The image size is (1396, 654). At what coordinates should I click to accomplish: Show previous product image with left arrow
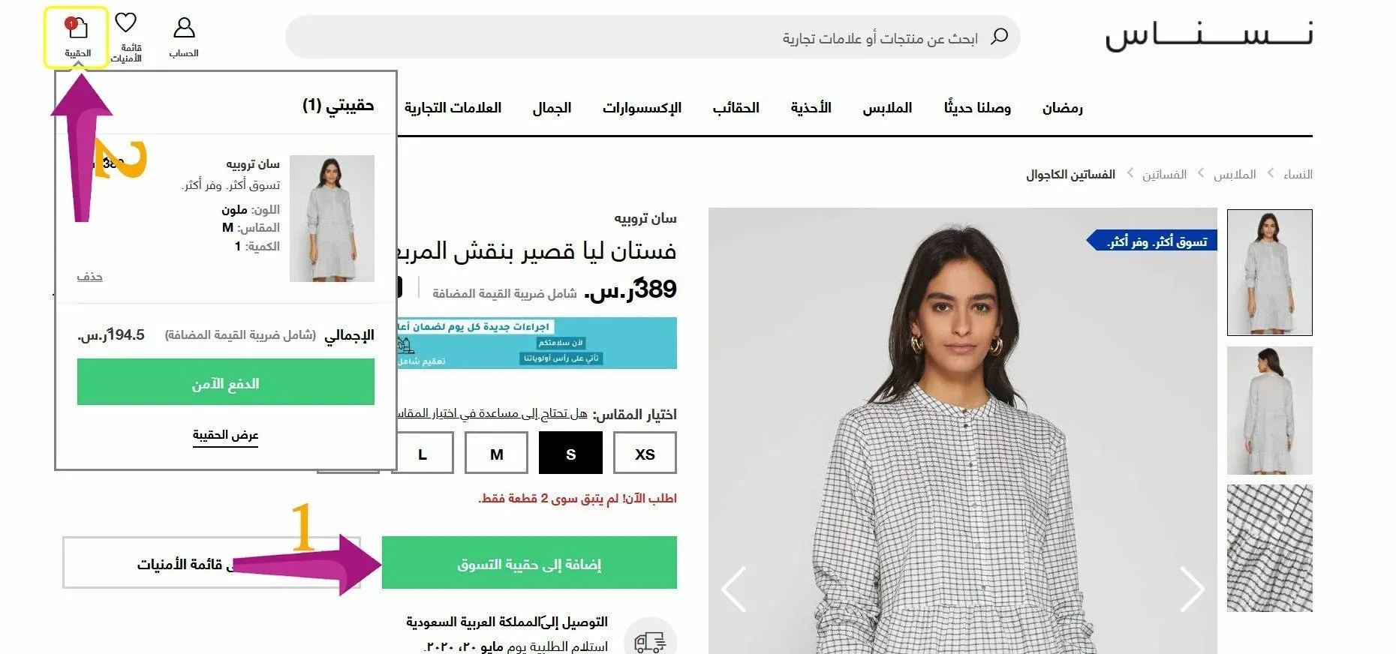(x=734, y=589)
